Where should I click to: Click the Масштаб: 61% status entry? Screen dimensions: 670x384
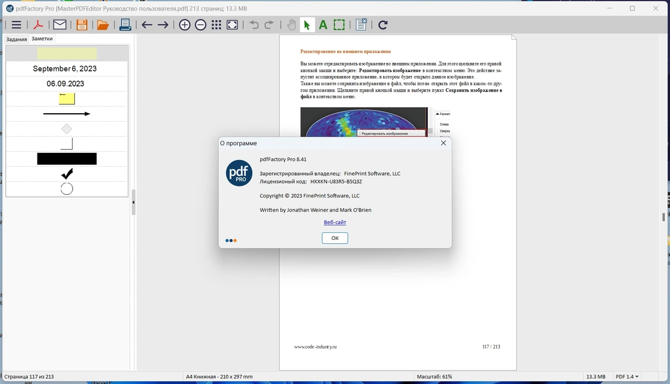[434, 377]
